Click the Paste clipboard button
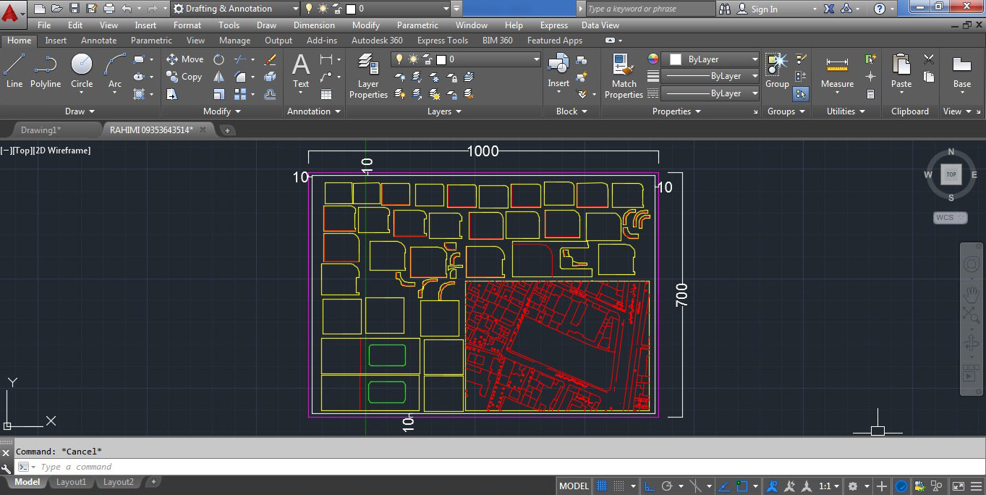Screen dimensions: 986x495 [901, 72]
